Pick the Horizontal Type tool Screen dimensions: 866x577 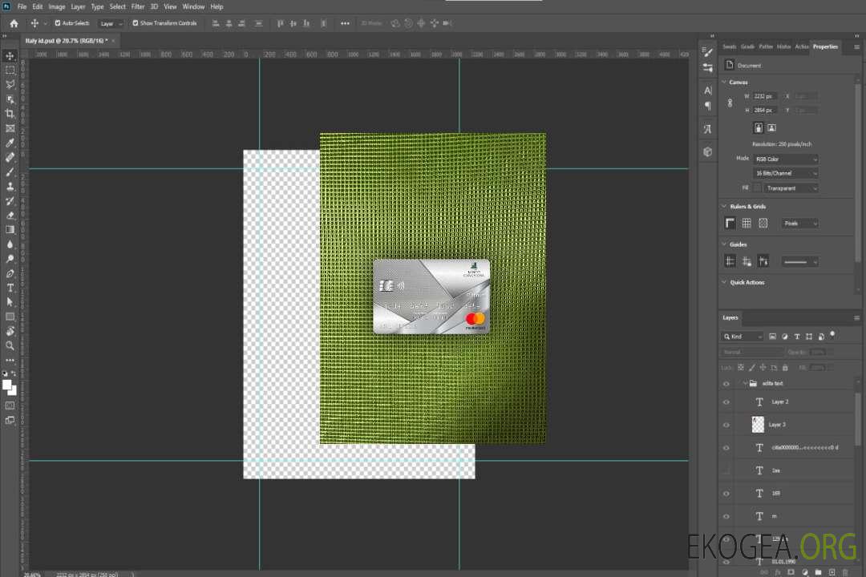coord(10,288)
